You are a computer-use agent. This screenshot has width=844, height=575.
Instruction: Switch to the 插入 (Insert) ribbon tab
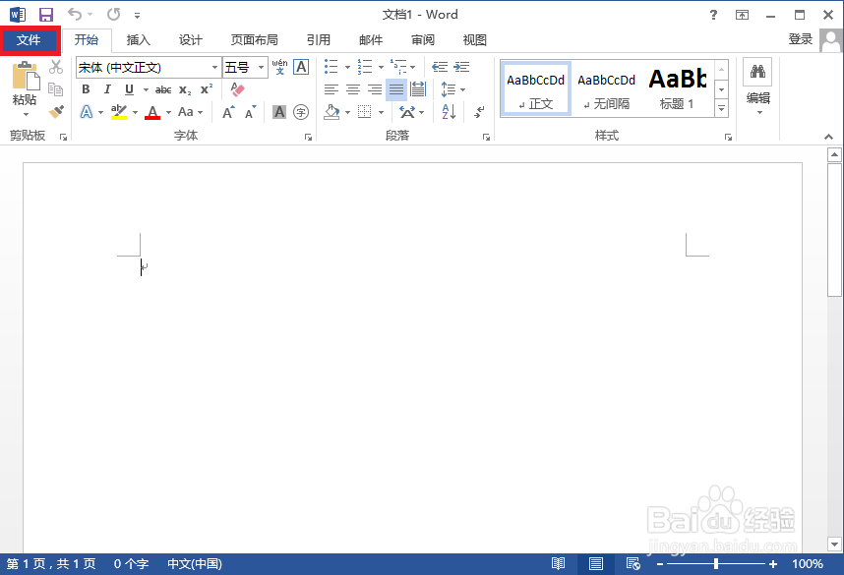coord(136,40)
